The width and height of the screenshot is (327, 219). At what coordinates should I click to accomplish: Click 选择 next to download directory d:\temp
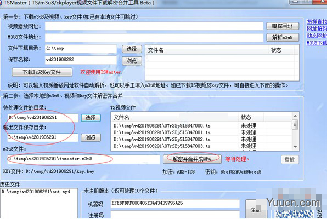132,49
